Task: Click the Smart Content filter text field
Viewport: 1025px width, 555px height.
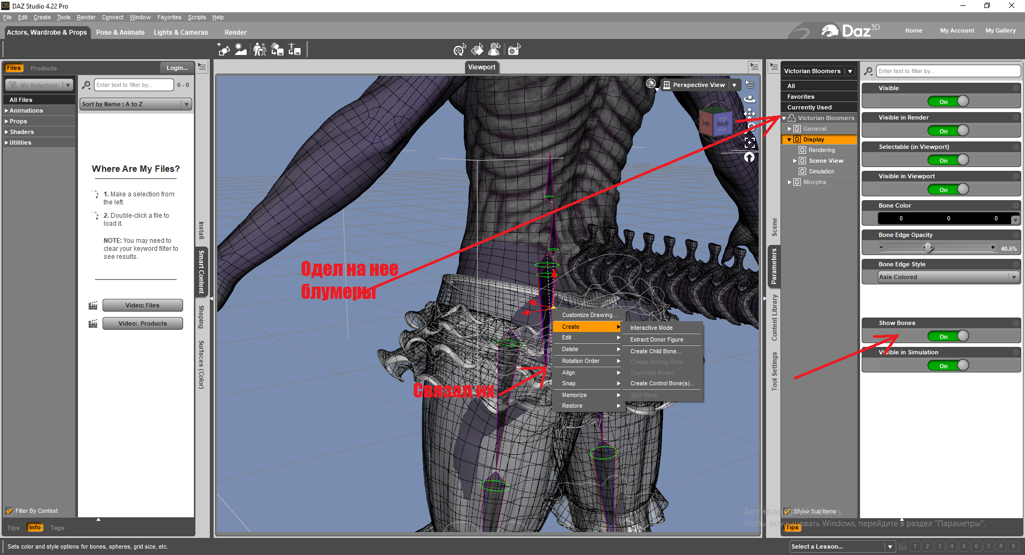Action: click(x=134, y=85)
